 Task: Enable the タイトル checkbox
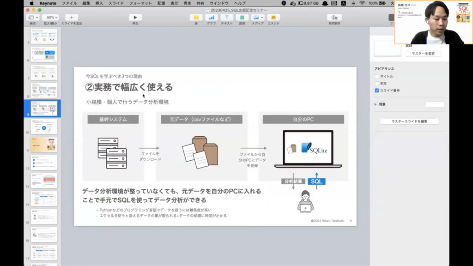pos(377,76)
